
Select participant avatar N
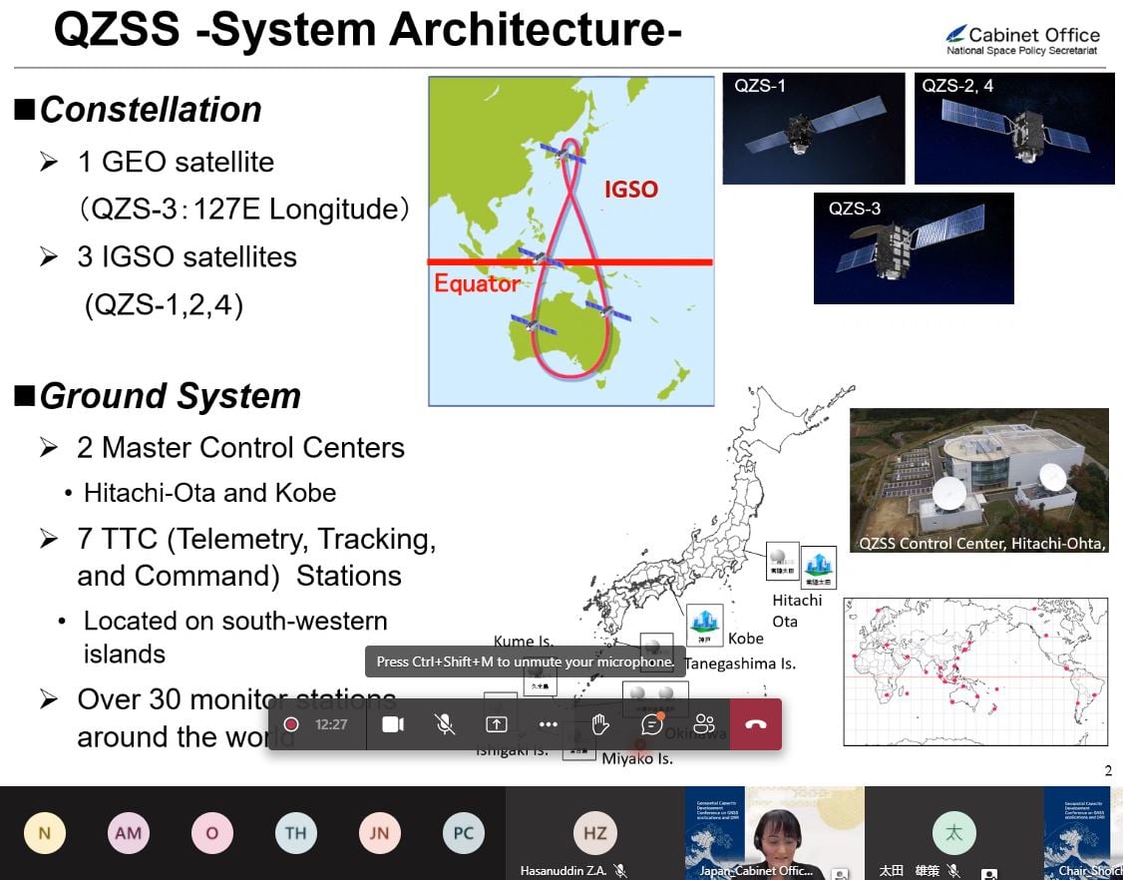click(45, 833)
